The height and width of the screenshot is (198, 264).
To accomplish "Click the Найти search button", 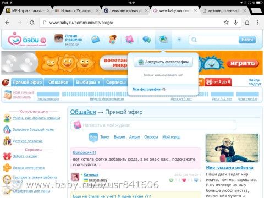I will [247, 40].
